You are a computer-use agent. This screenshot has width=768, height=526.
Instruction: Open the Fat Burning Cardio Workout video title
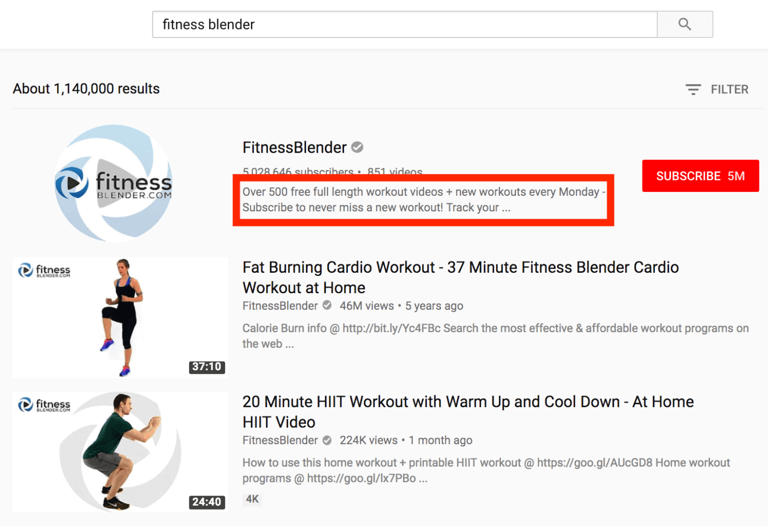pyautogui.click(x=460, y=277)
